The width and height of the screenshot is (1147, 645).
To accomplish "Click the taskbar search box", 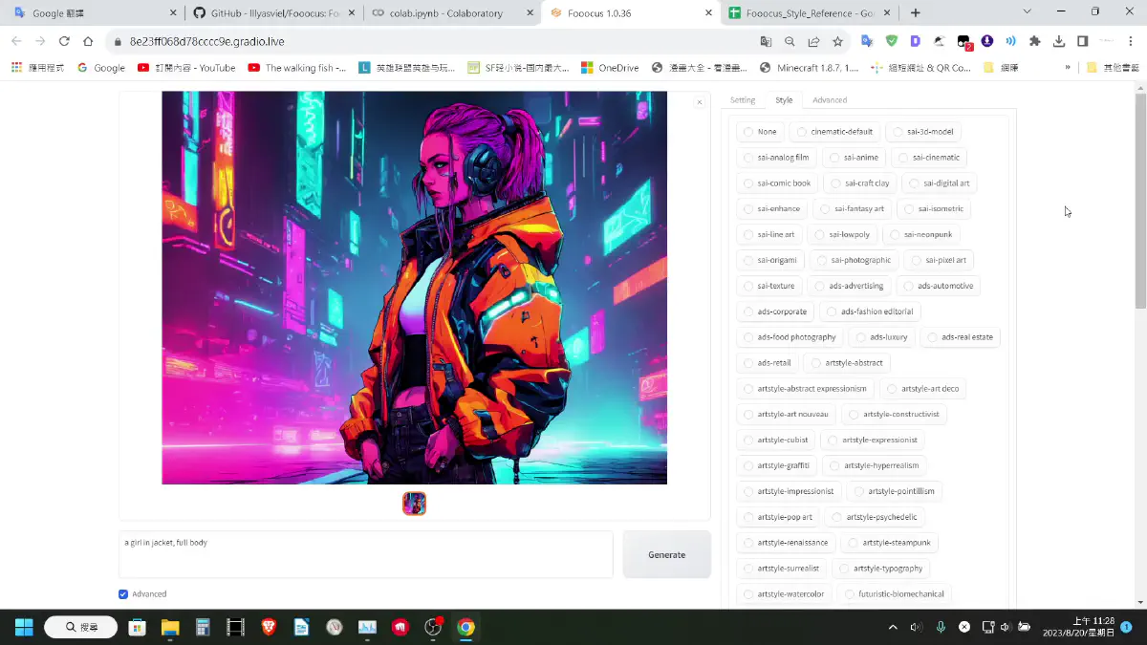I will (81, 627).
